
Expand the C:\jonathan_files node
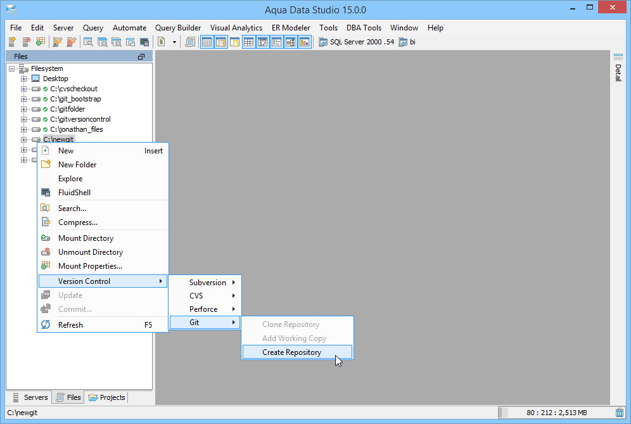[23, 130]
